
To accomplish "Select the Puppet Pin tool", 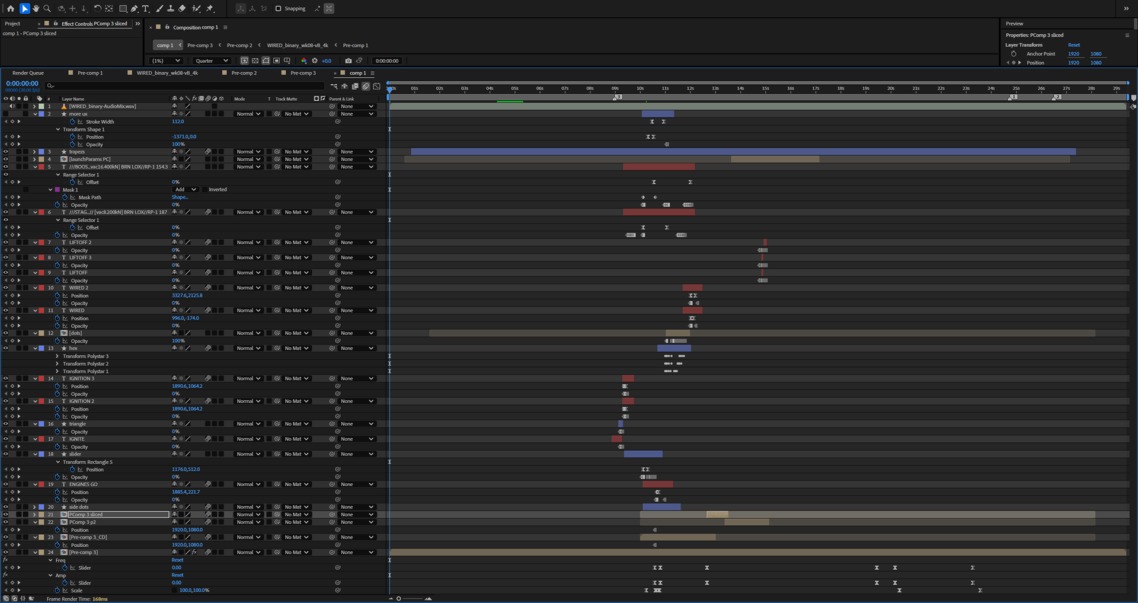I will coord(210,8).
